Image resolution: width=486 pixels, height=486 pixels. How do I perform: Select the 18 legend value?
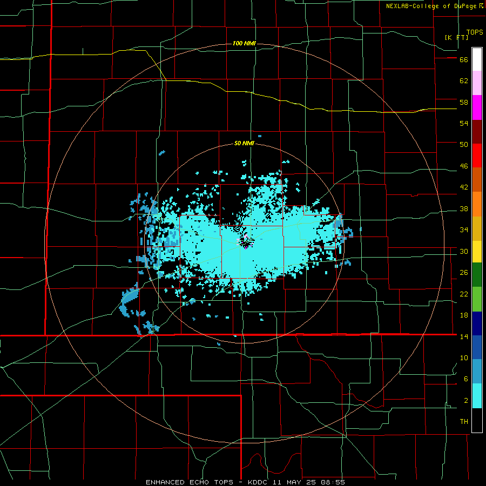tap(464, 315)
